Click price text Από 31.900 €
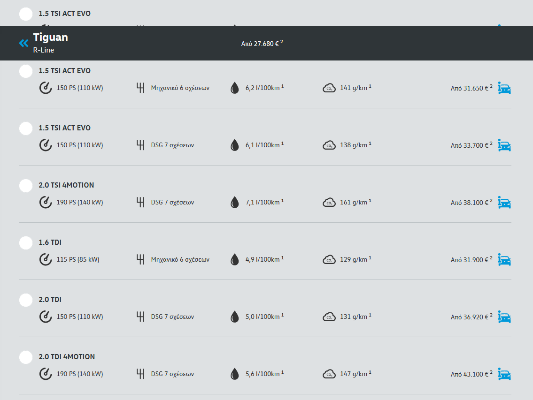 click(471, 260)
